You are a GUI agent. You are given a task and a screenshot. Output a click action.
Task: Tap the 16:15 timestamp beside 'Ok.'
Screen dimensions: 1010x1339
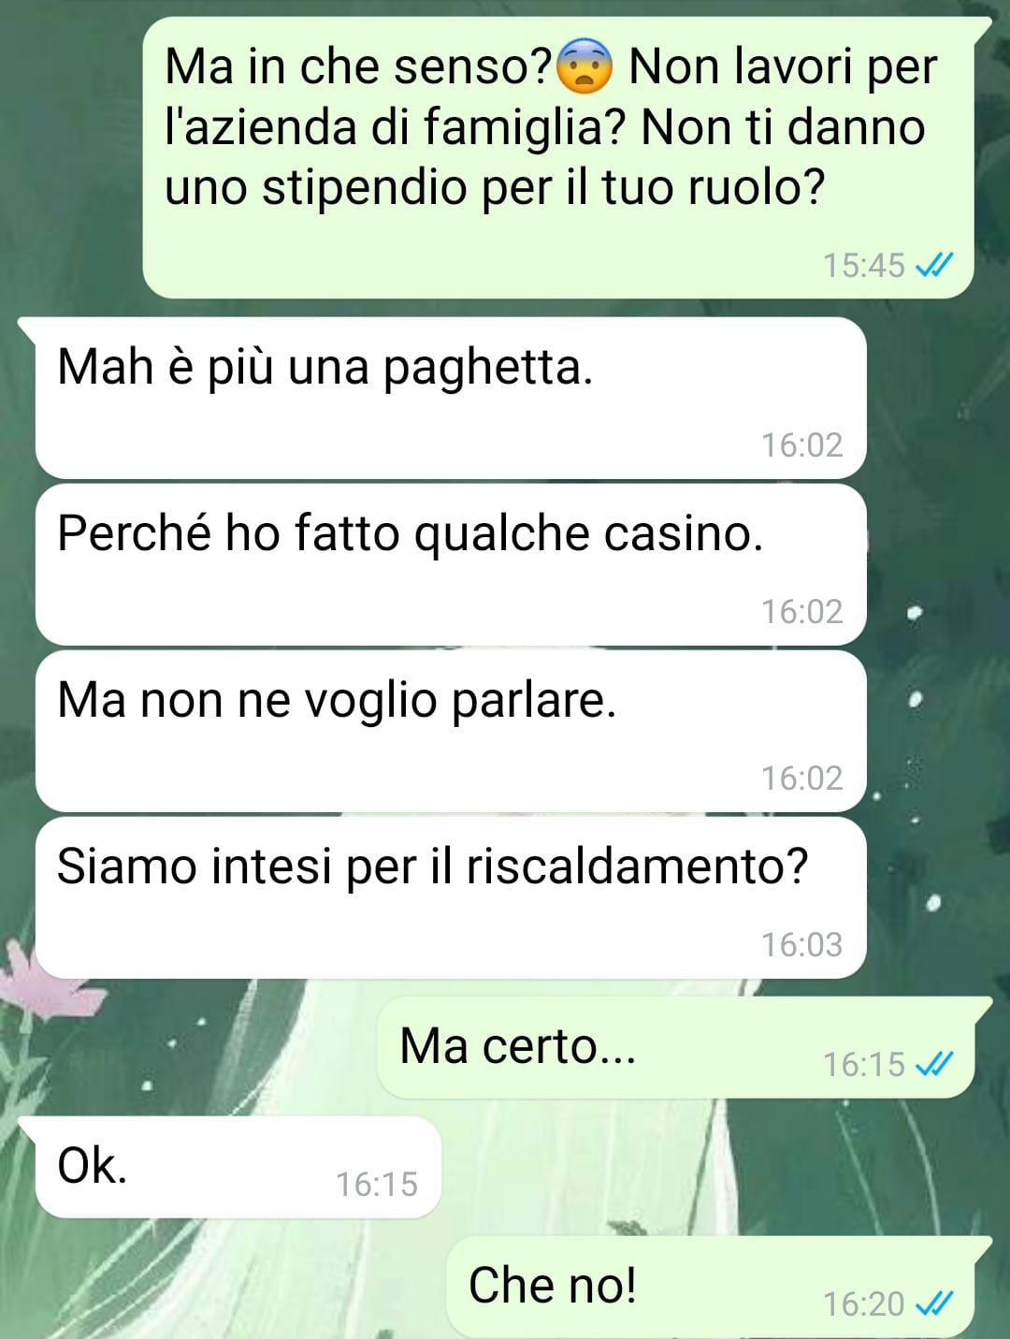pyautogui.click(x=377, y=1185)
